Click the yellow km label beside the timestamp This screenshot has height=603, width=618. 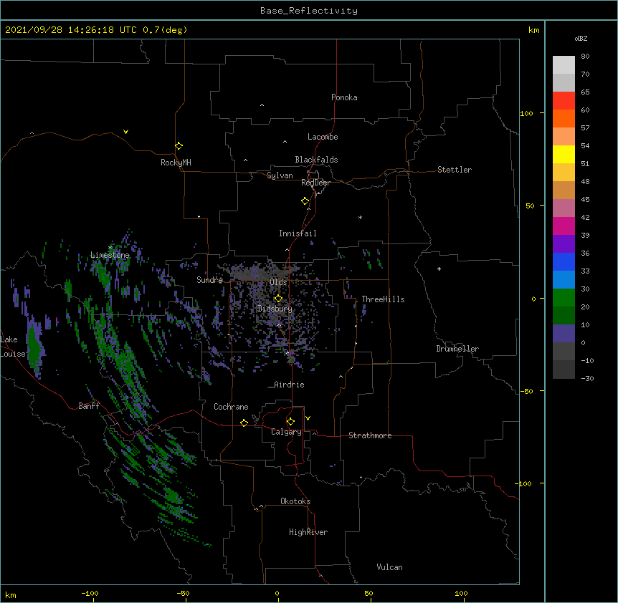pyautogui.click(x=533, y=30)
